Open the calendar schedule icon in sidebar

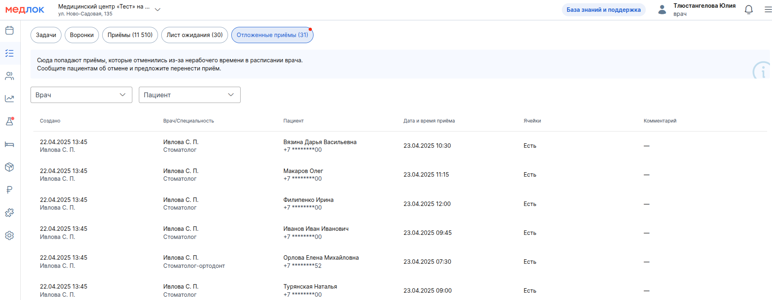[x=9, y=31]
